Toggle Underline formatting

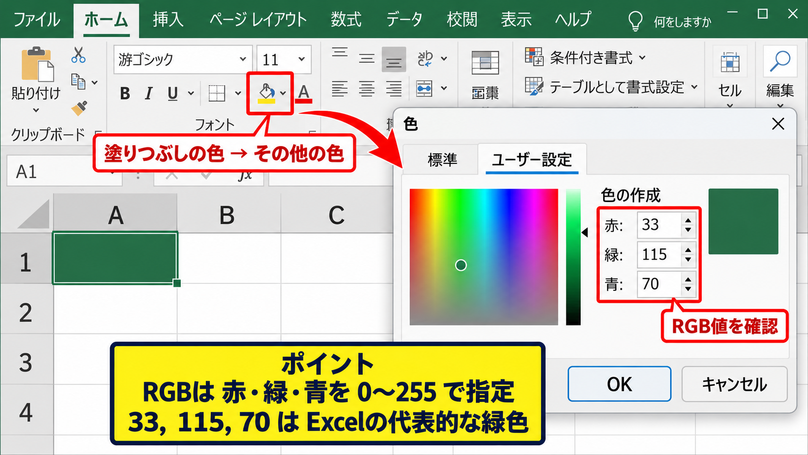point(173,93)
